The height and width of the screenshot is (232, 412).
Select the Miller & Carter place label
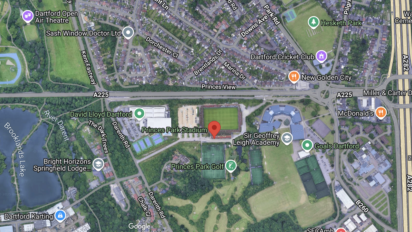point(388,93)
